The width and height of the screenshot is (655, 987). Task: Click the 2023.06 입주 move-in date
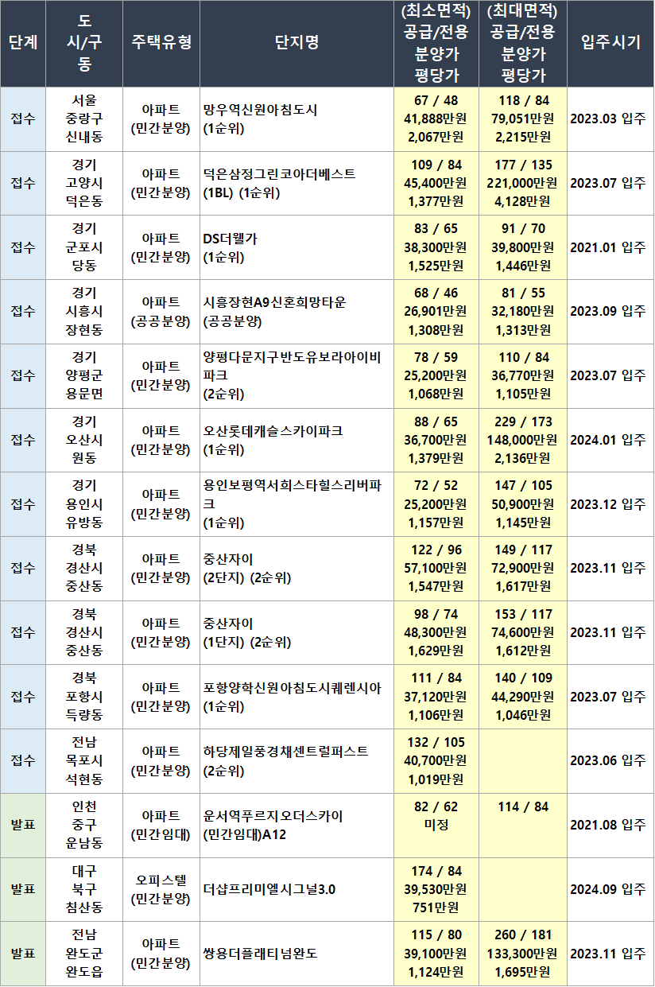coord(608,761)
